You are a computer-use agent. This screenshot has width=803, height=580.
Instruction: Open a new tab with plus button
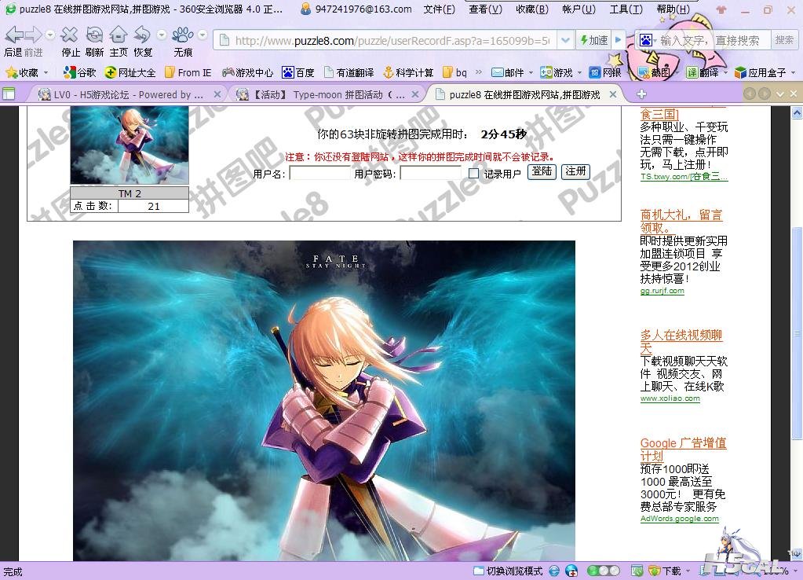[641, 94]
